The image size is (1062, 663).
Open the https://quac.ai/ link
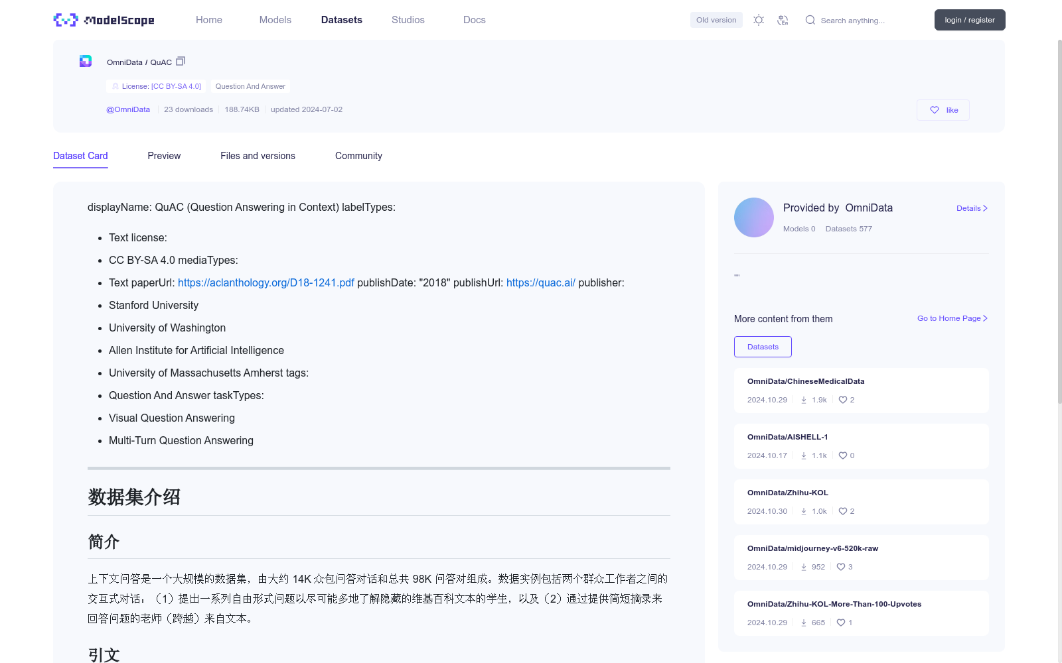click(x=541, y=282)
